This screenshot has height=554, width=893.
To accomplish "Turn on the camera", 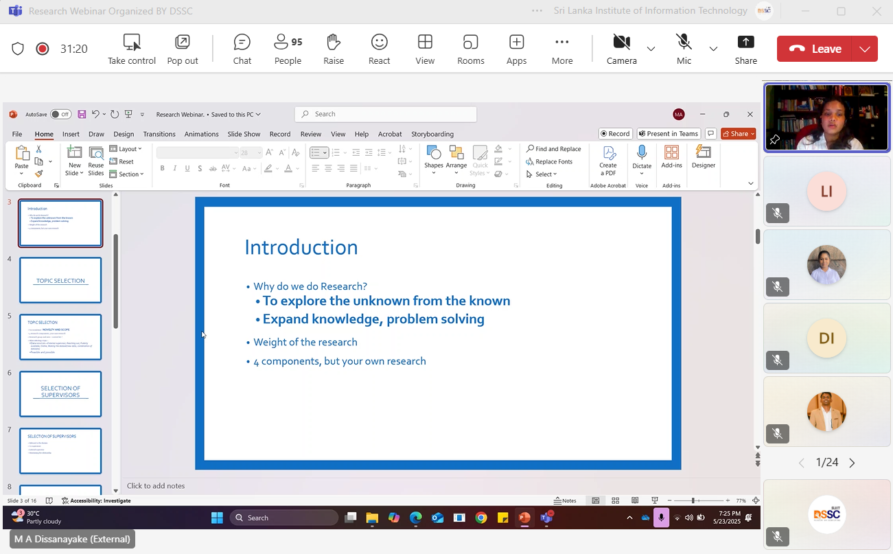I will click(621, 49).
